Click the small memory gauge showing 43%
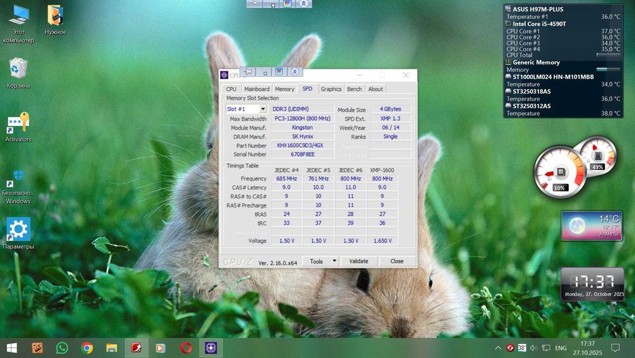The width and height of the screenshot is (635, 358). pos(598,156)
